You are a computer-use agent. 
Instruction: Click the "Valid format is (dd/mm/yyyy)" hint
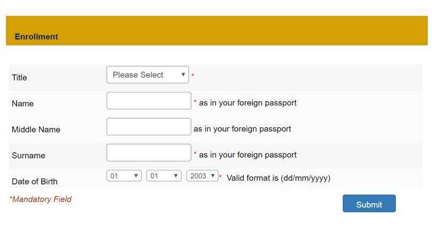tap(278, 178)
